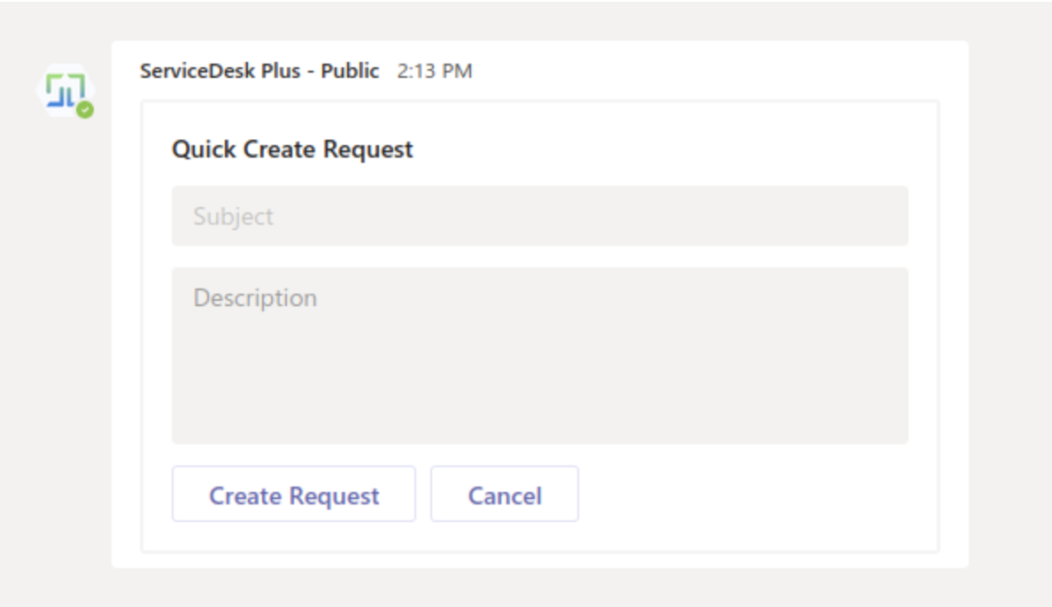The width and height of the screenshot is (1052, 607).
Task: Click the "Create Request" label text
Action: [x=294, y=496]
